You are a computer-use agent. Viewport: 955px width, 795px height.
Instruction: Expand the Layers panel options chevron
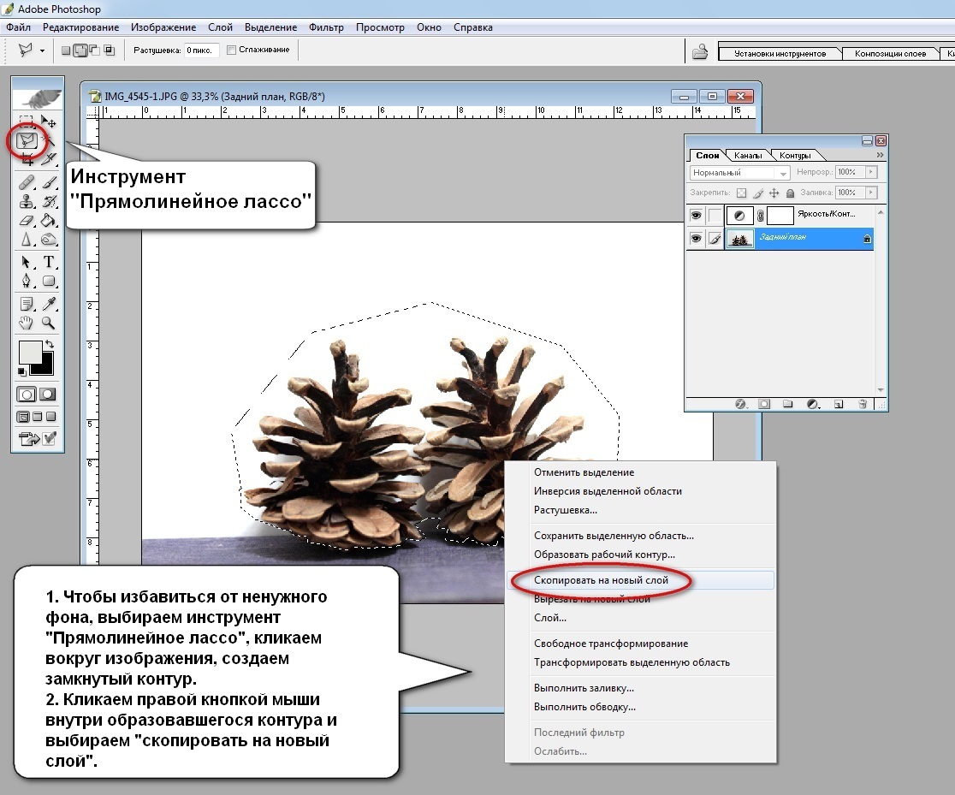click(880, 156)
